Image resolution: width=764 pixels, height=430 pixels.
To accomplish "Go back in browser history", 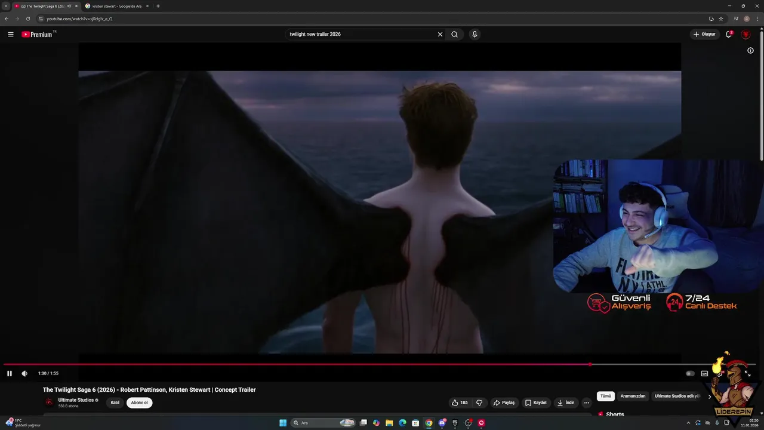I will click(x=7, y=19).
